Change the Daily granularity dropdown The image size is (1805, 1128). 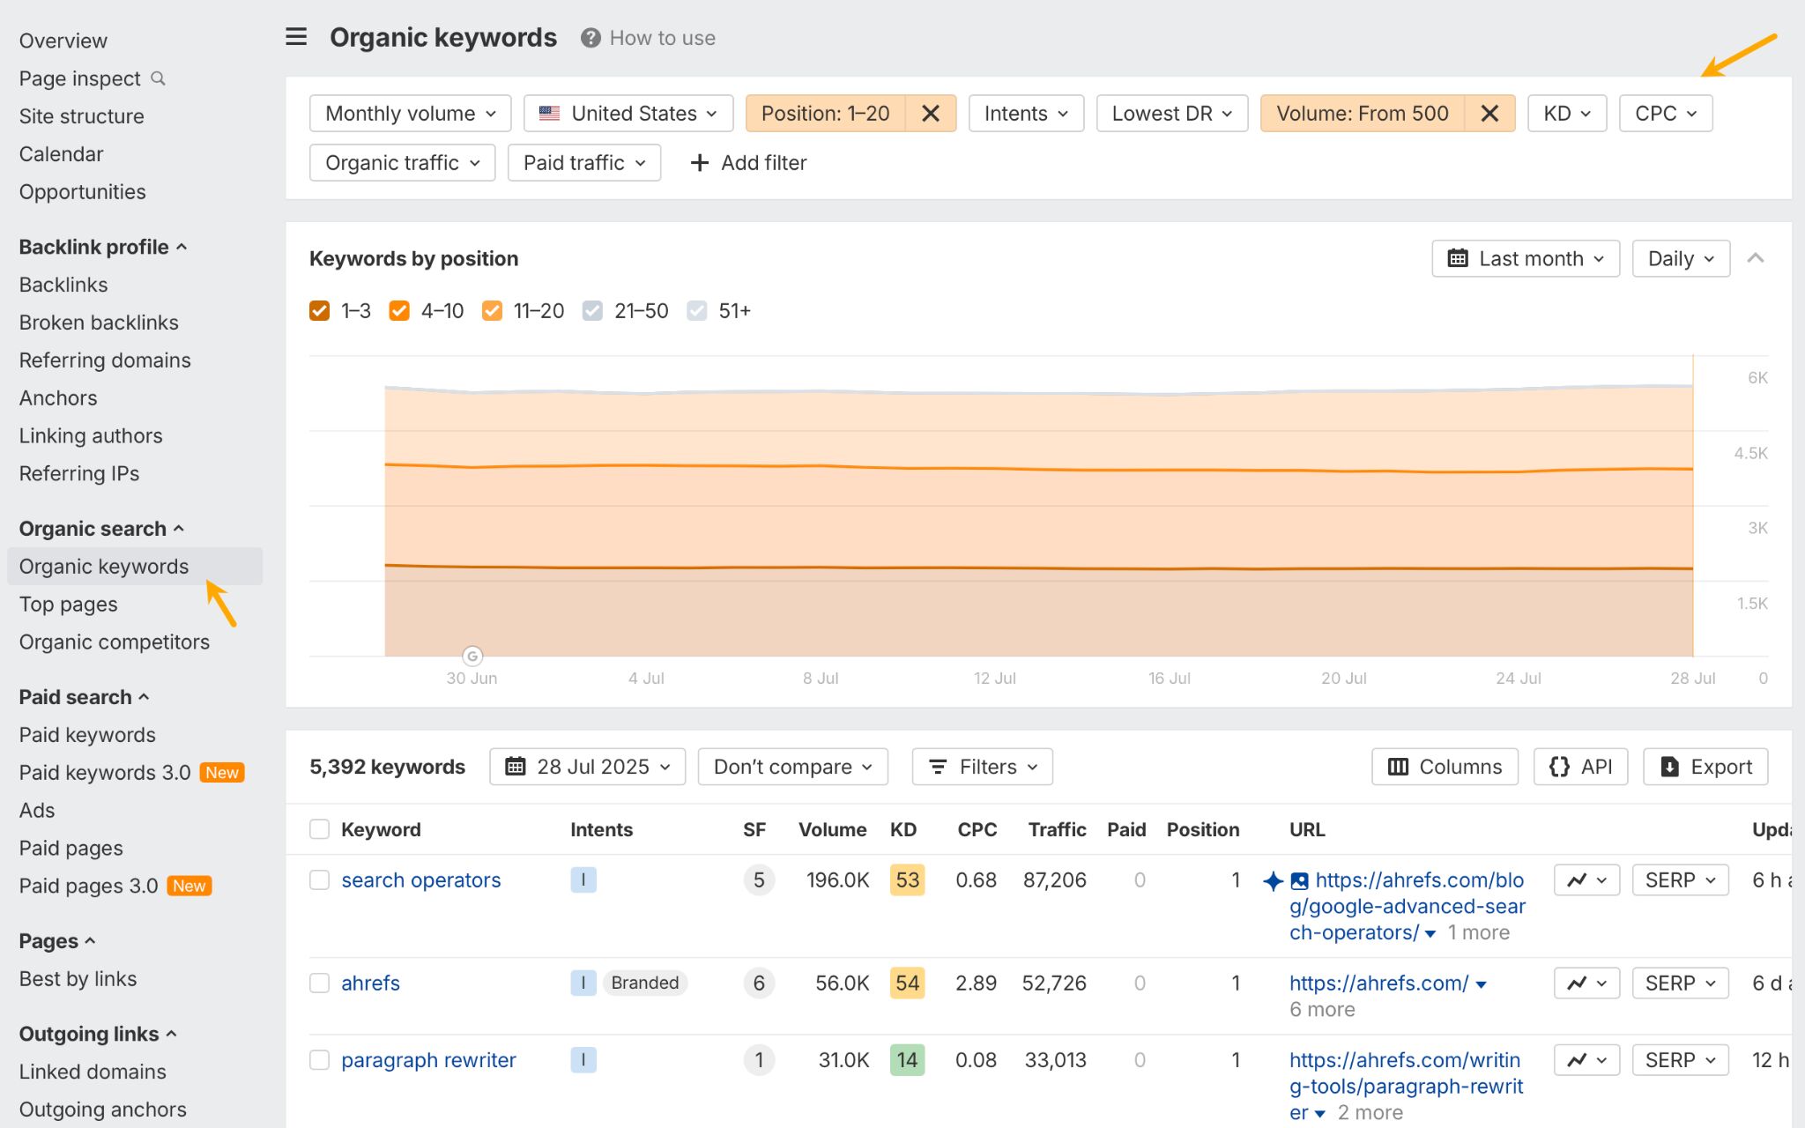coord(1679,258)
